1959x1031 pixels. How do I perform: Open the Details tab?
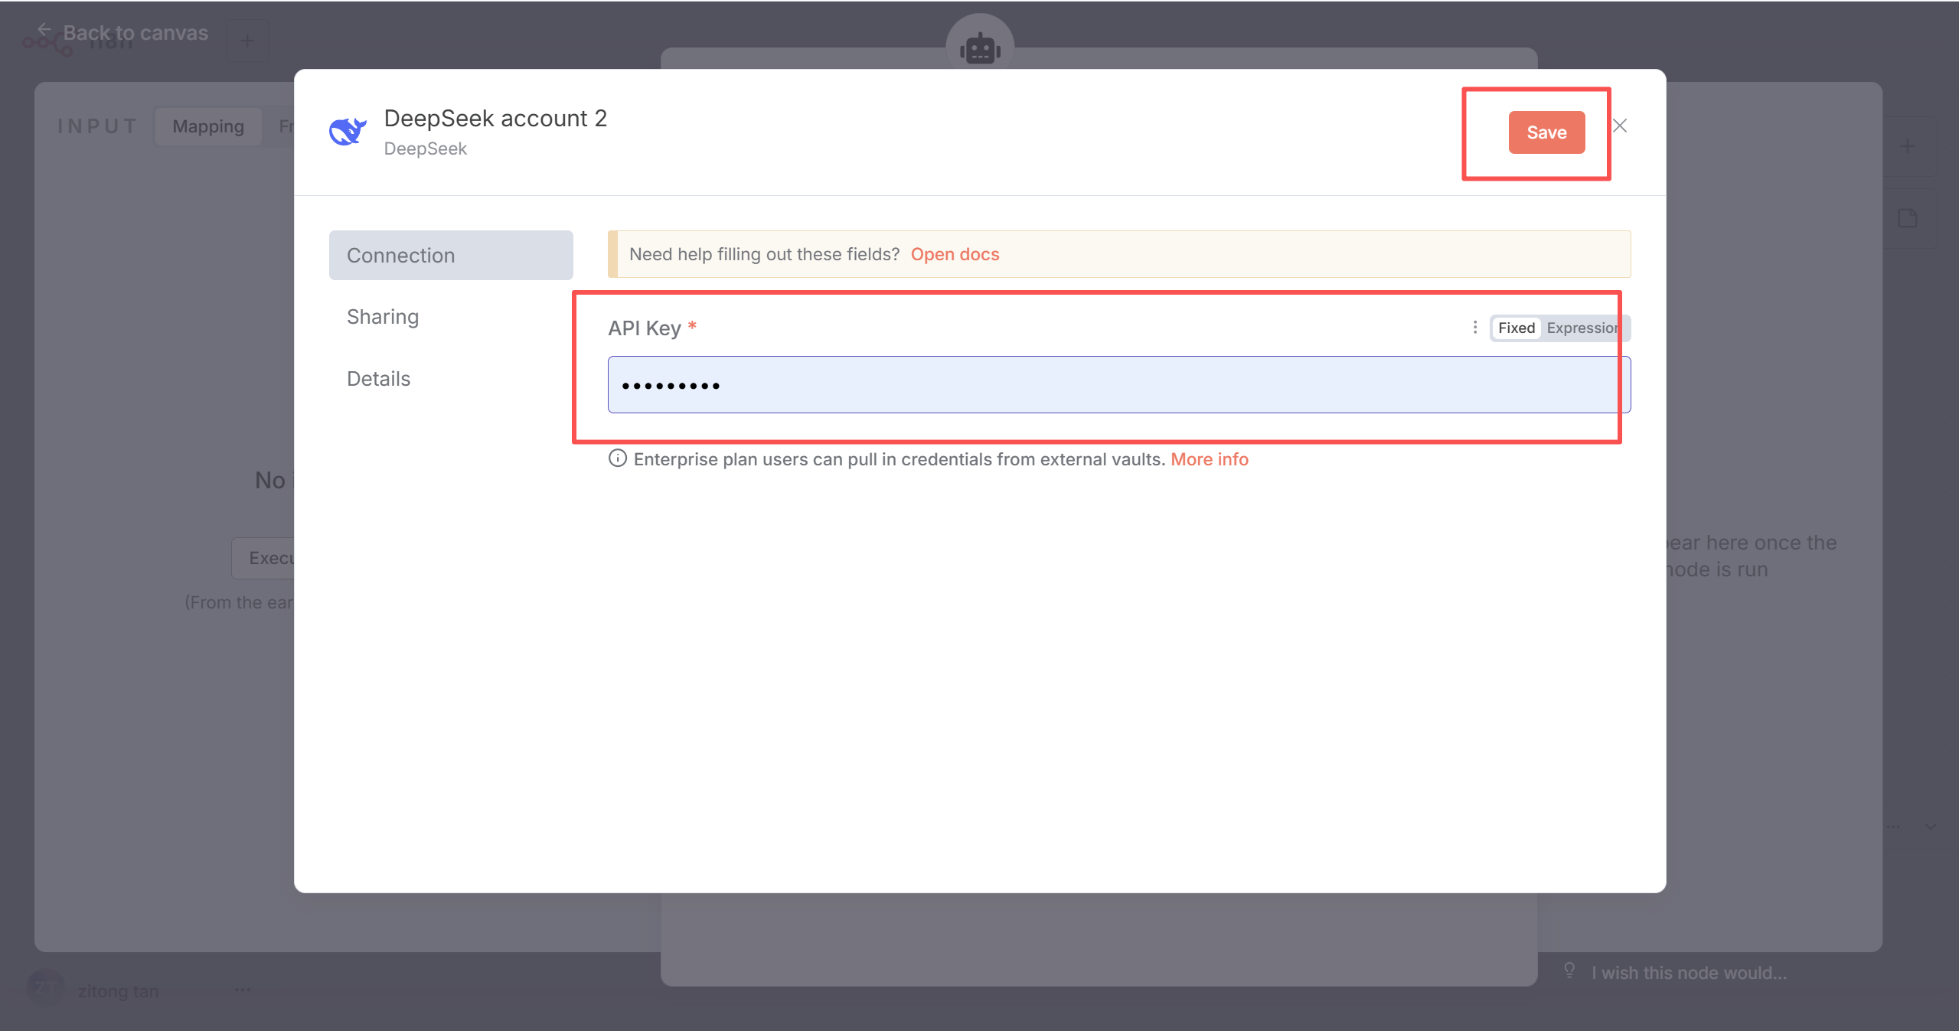[378, 379]
